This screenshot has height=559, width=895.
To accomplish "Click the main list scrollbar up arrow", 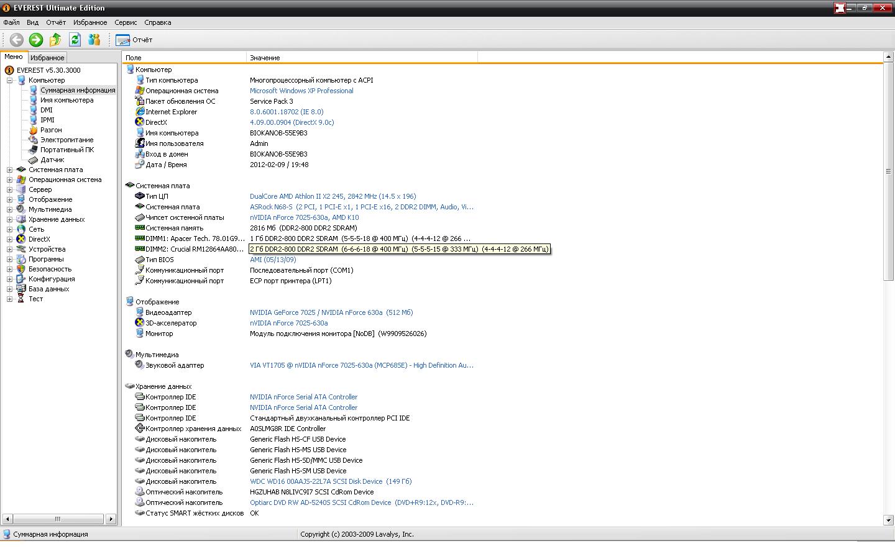I will coord(888,57).
